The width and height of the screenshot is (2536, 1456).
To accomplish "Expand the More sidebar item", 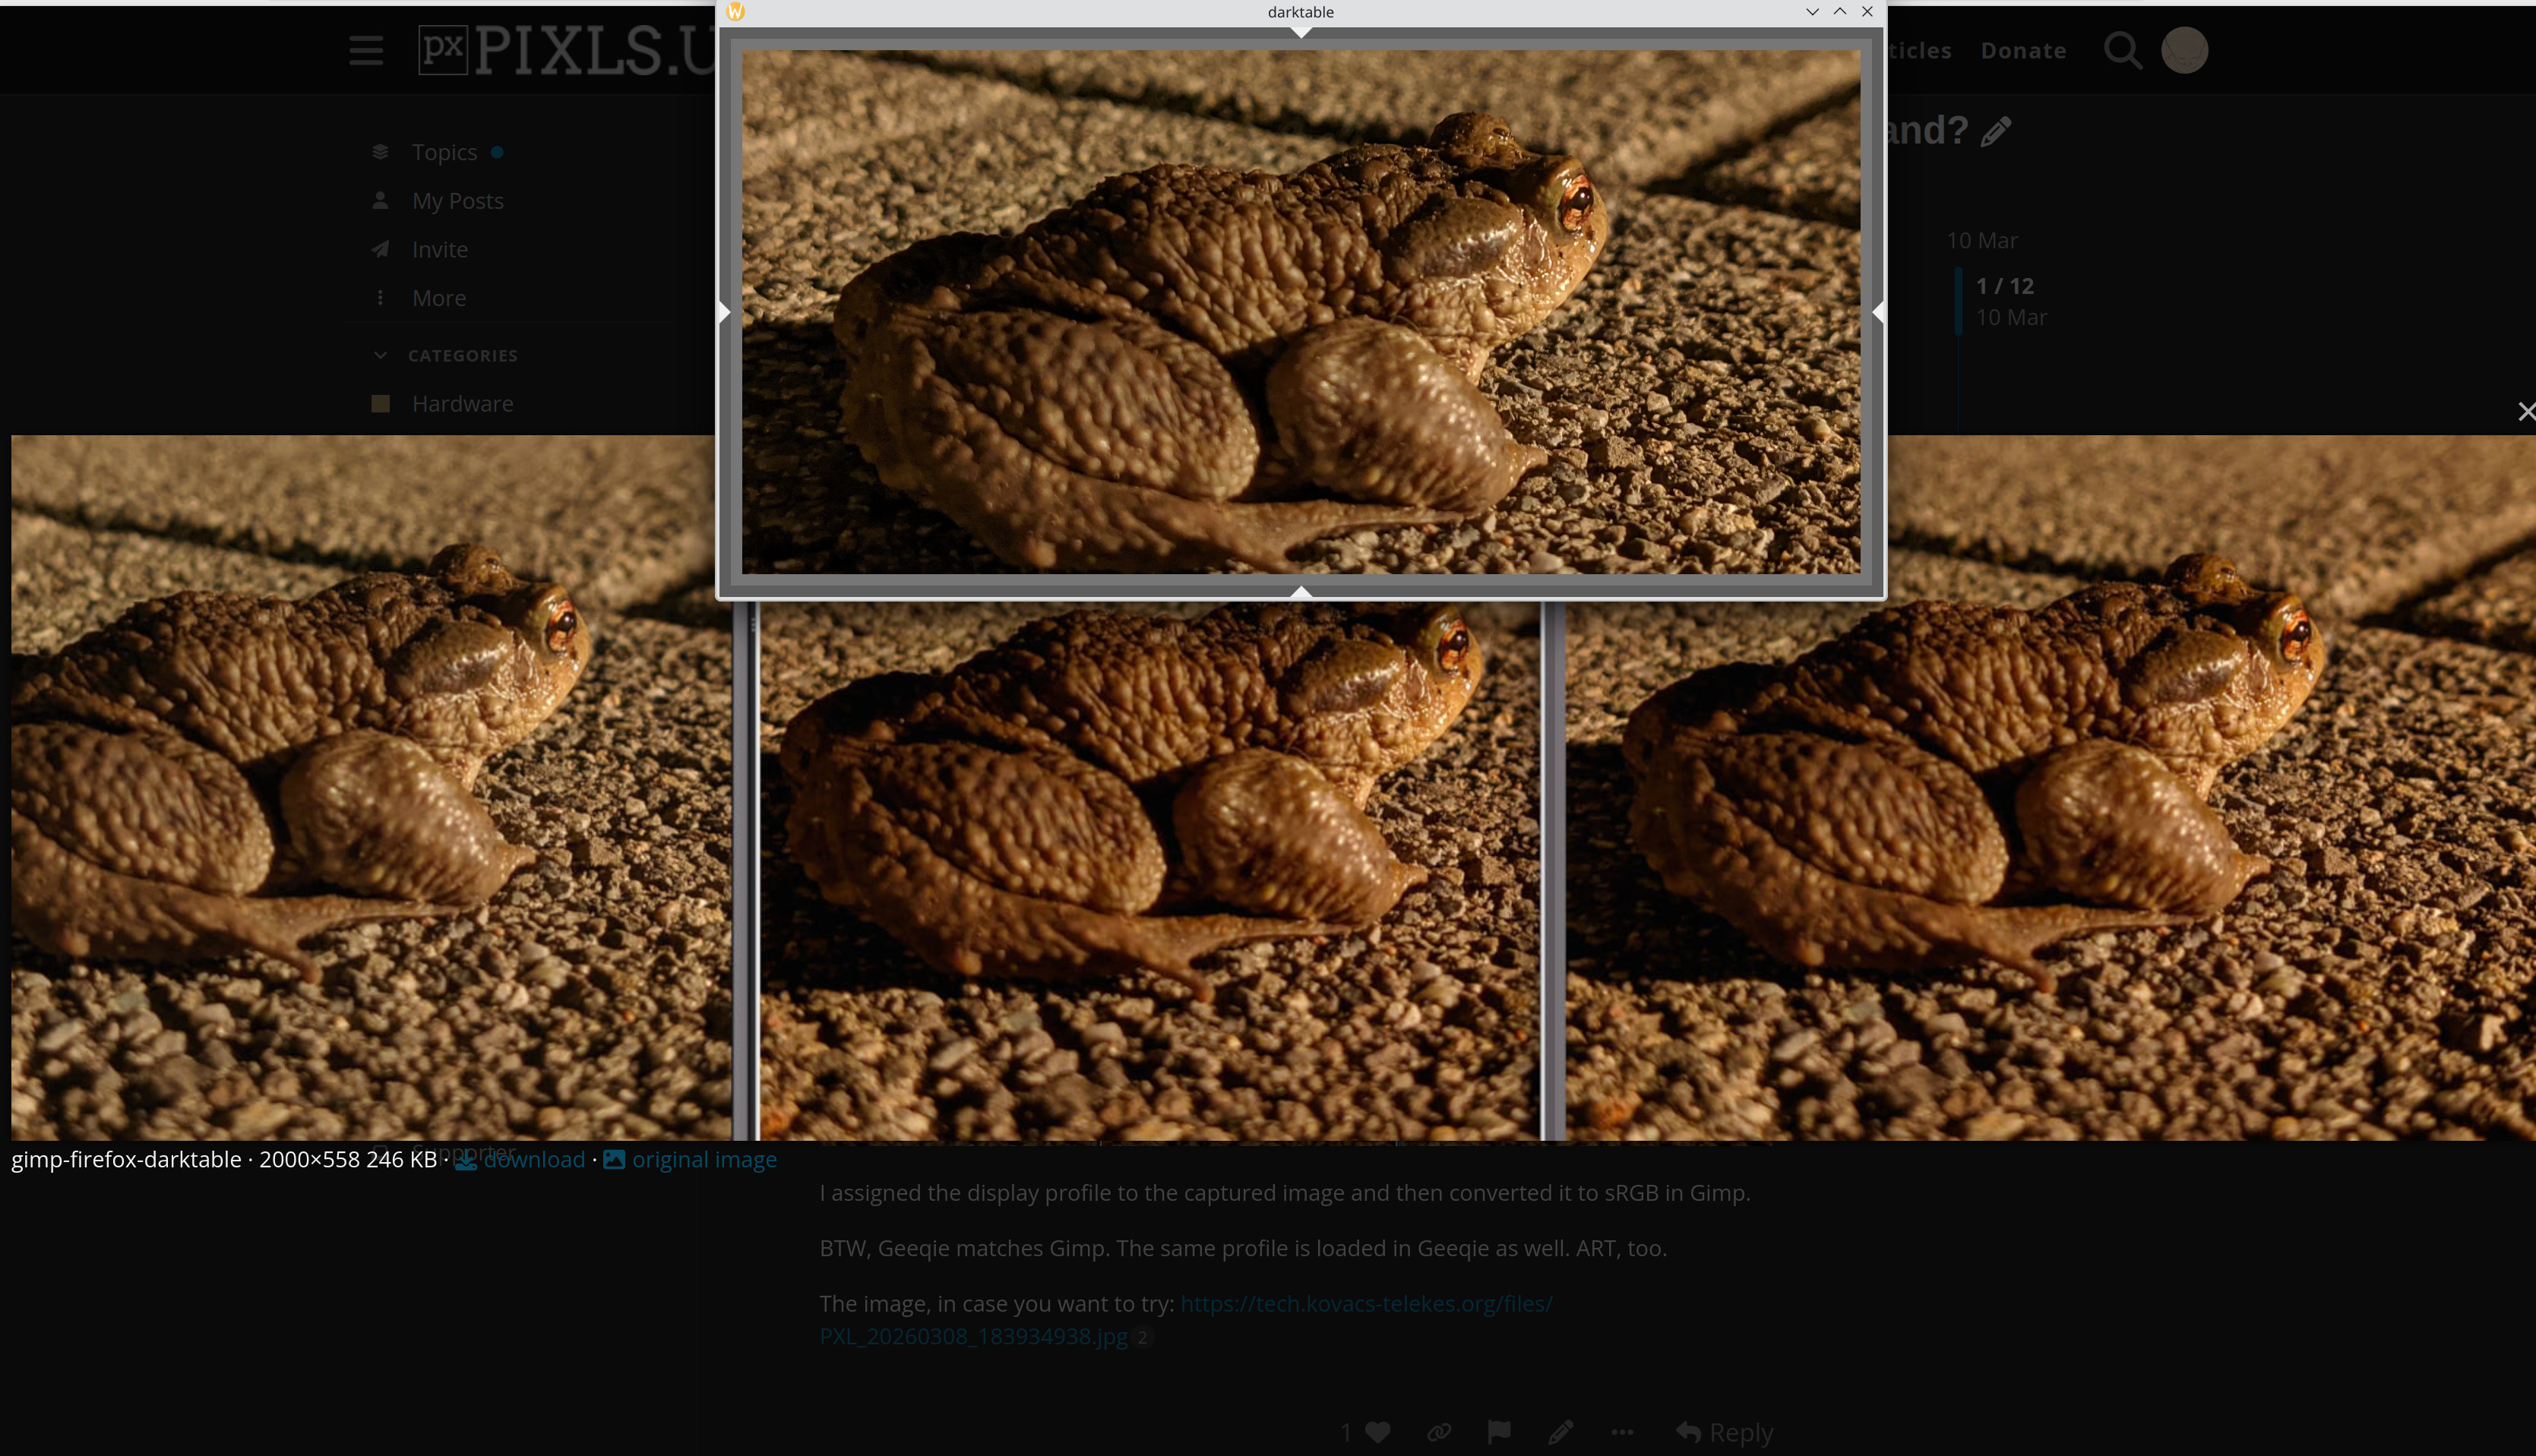I will (x=438, y=298).
